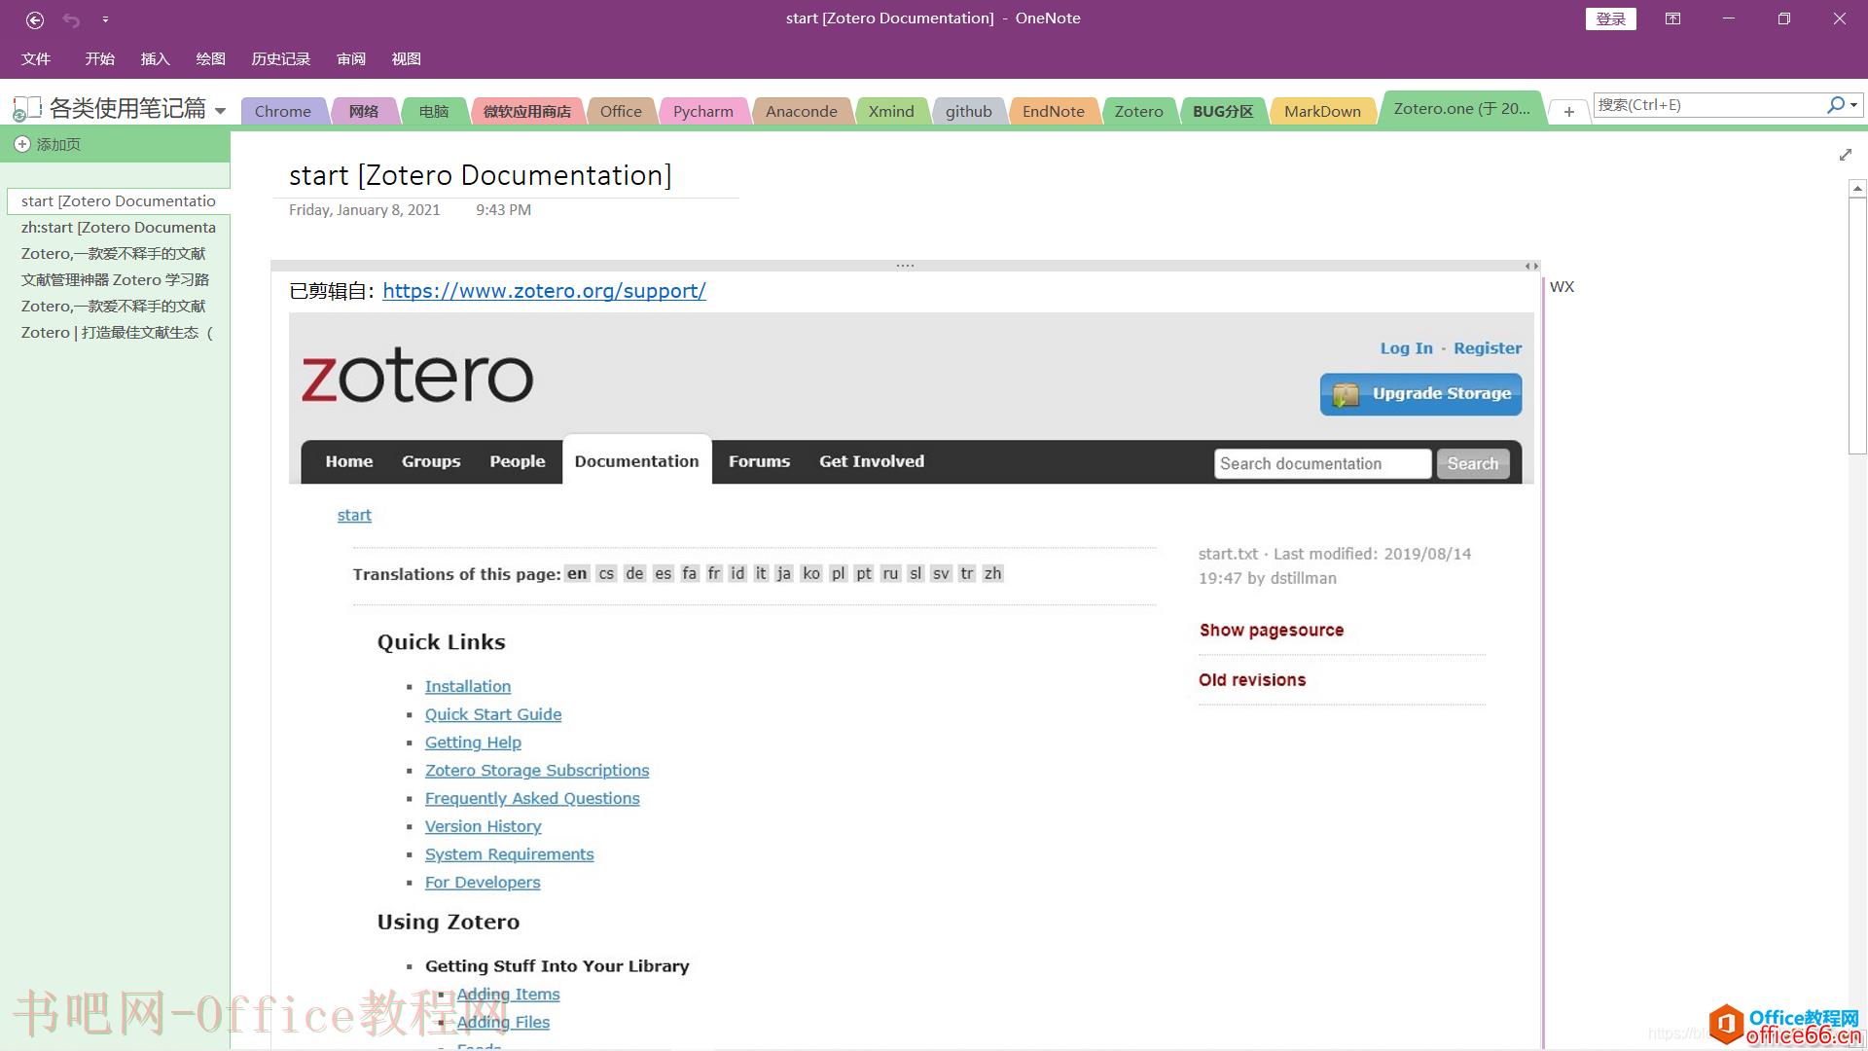Screen dimensions: 1868x1051
Task: Click the Groups navigation item
Action: click(x=431, y=461)
